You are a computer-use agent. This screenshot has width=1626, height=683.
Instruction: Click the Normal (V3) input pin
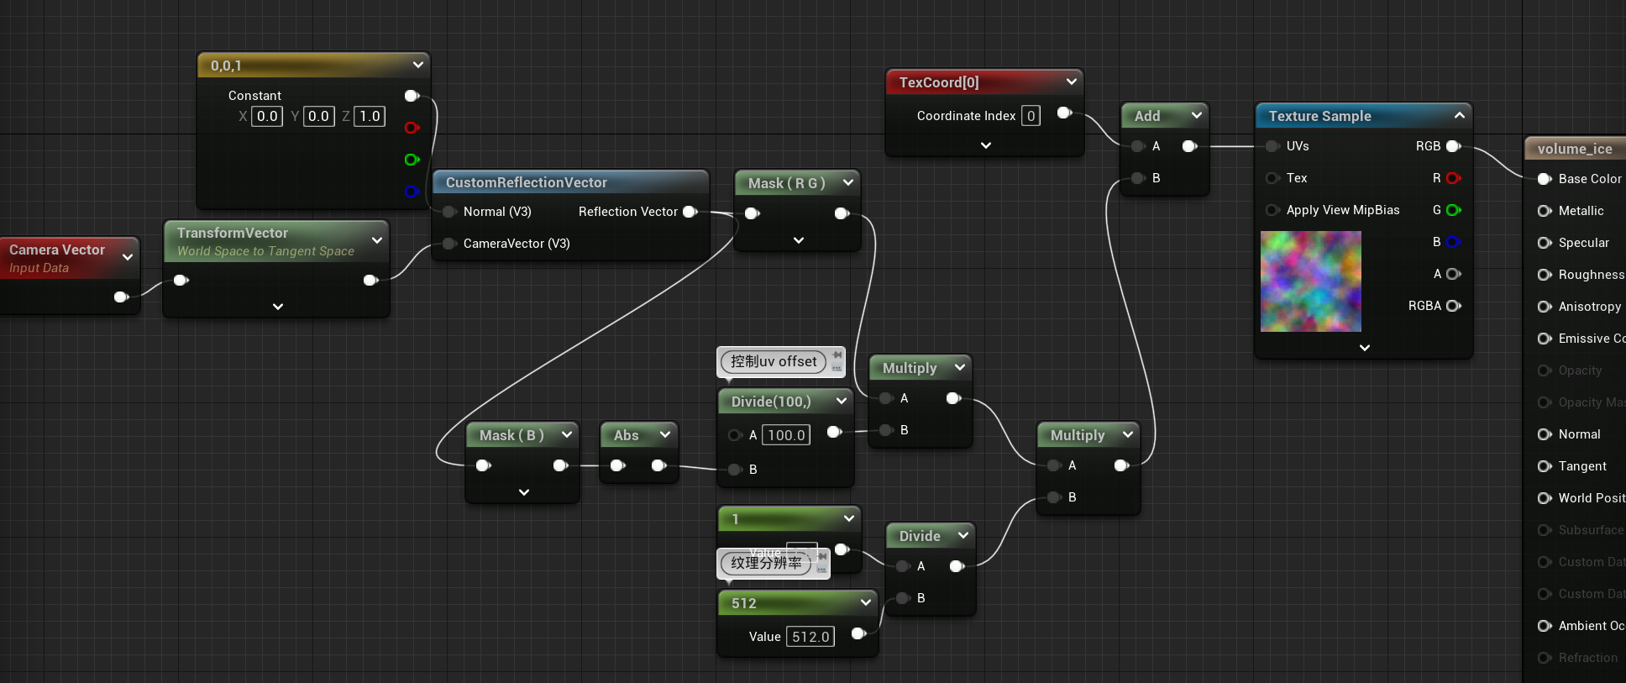click(449, 212)
